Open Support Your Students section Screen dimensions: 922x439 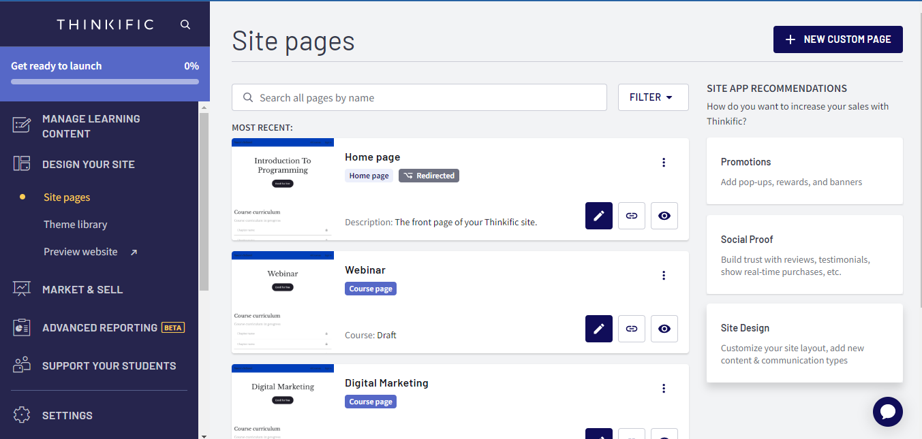[x=109, y=365]
